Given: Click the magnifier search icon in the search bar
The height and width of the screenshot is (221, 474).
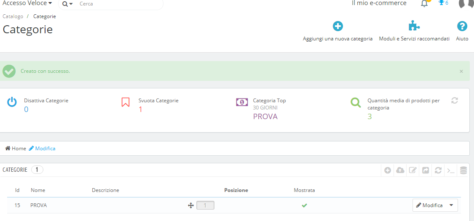Looking at the screenshot, I should click(65, 4).
